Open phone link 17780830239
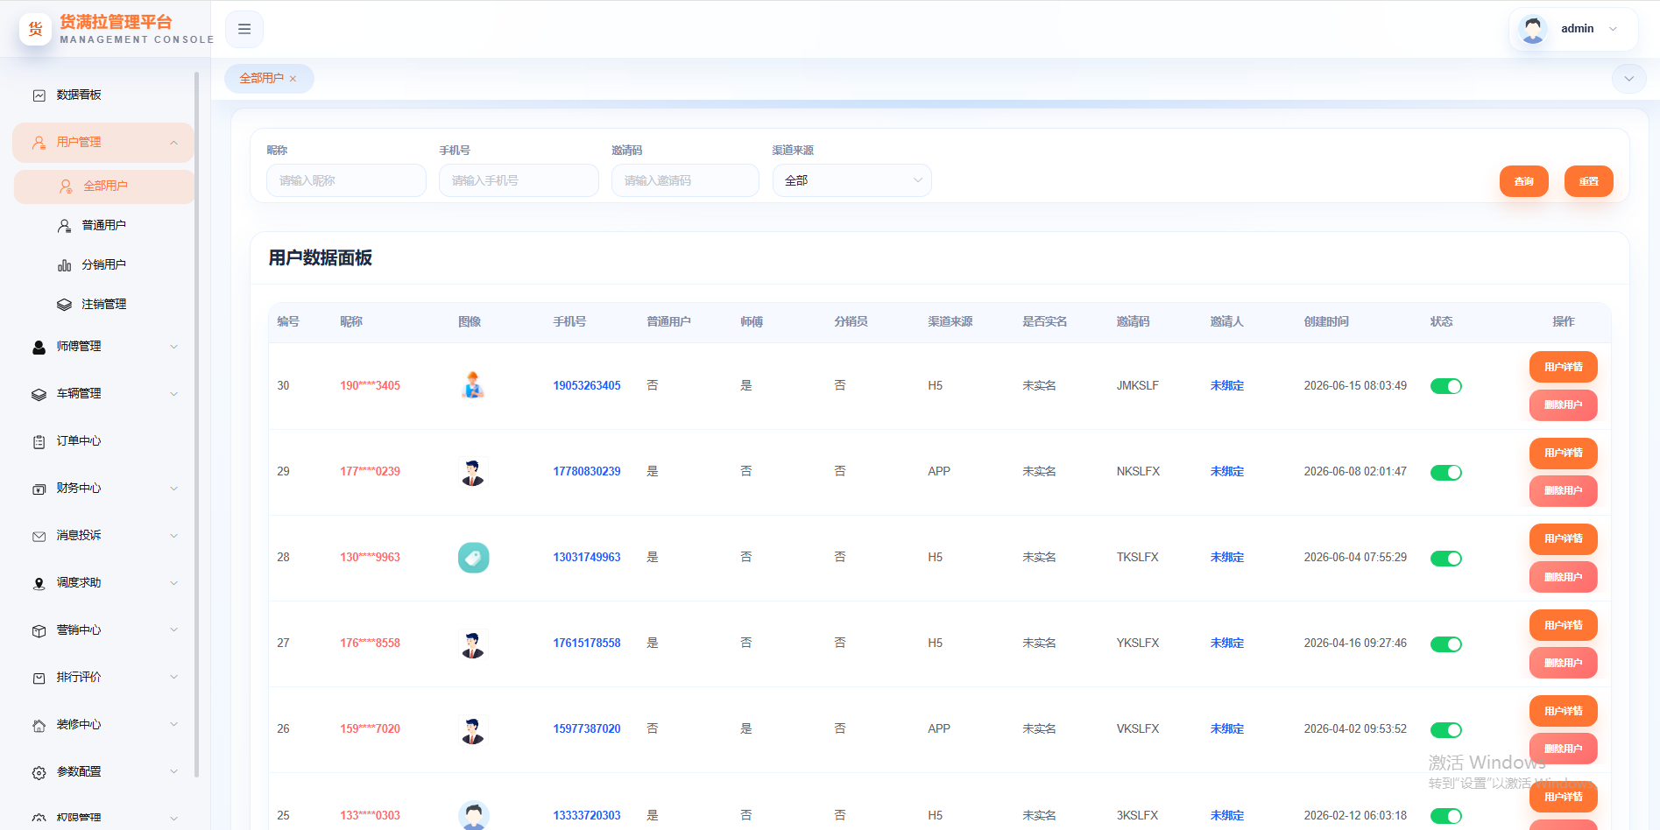1660x830 pixels. (587, 472)
